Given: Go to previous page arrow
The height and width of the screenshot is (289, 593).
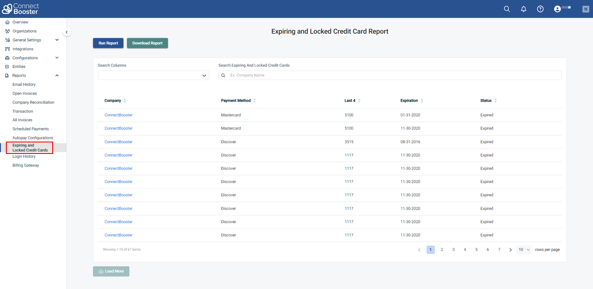Looking at the screenshot, I should pos(419,250).
